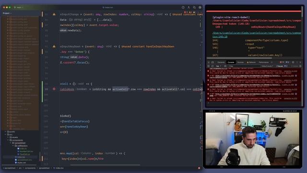Click the person icon in IDE toolbar
This screenshot has height=173, width=307.
click(189, 7)
